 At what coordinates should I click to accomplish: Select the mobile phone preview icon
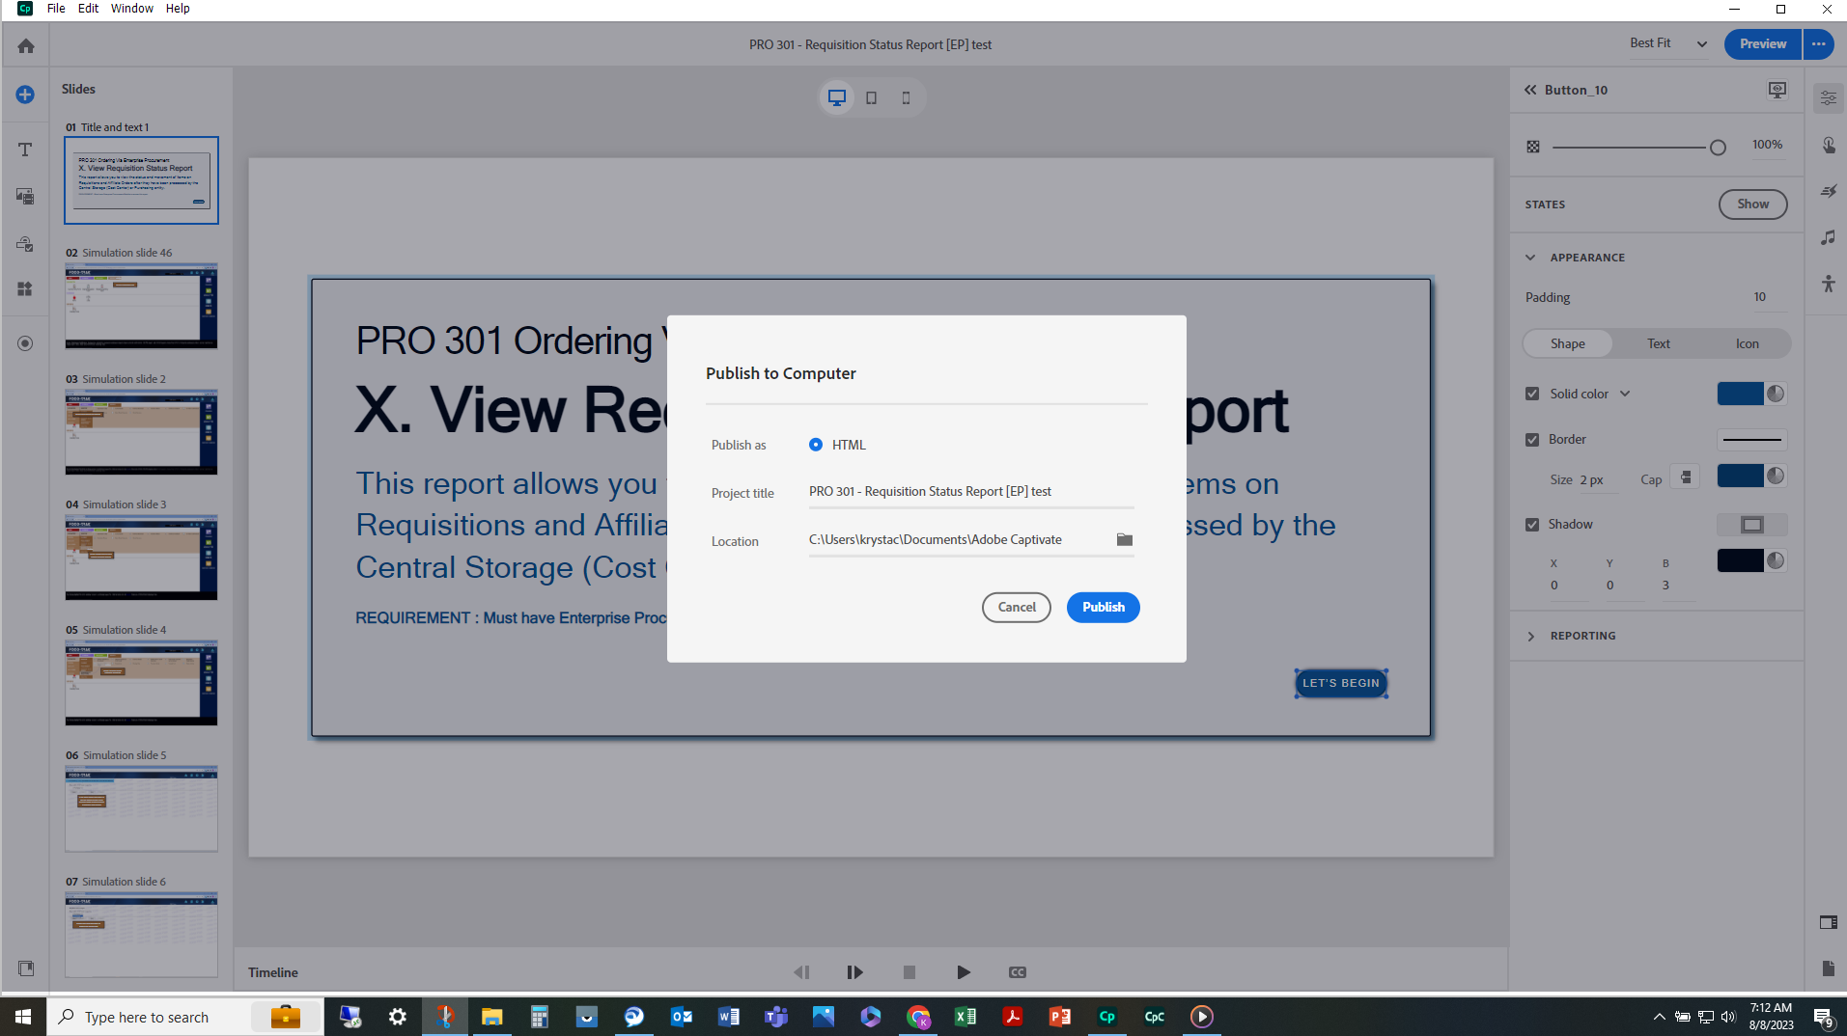coord(906,97)
